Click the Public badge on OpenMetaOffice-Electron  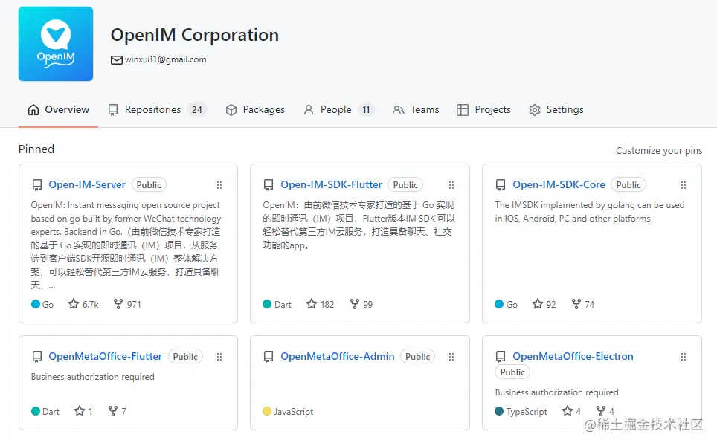[x=512, y=372]
